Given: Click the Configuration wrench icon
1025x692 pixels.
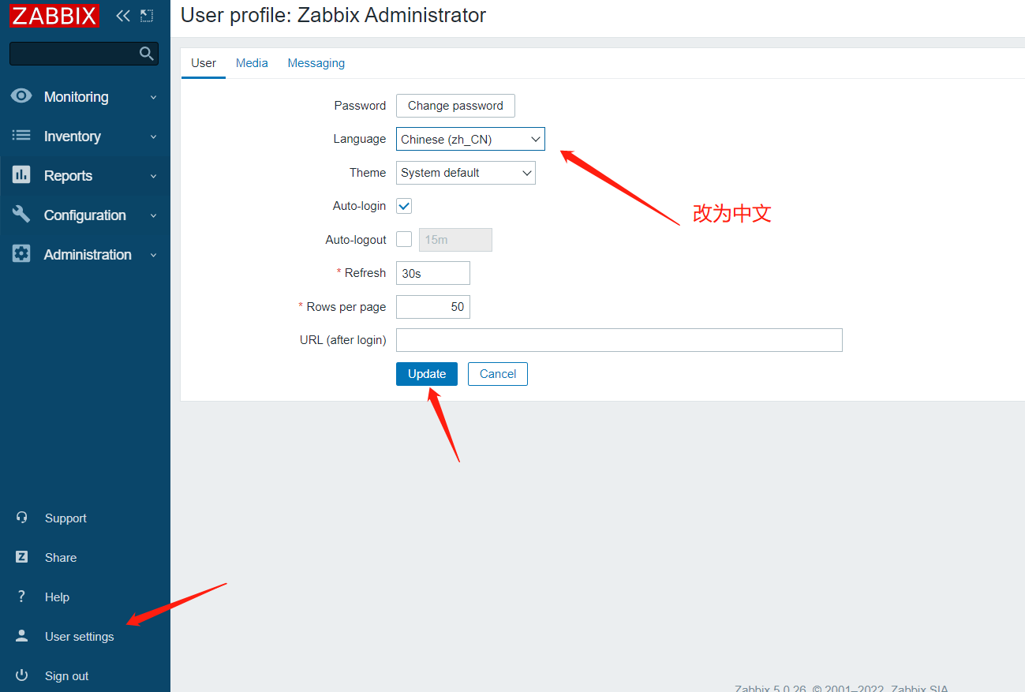Looking at the screenshot, I should 21,215.
